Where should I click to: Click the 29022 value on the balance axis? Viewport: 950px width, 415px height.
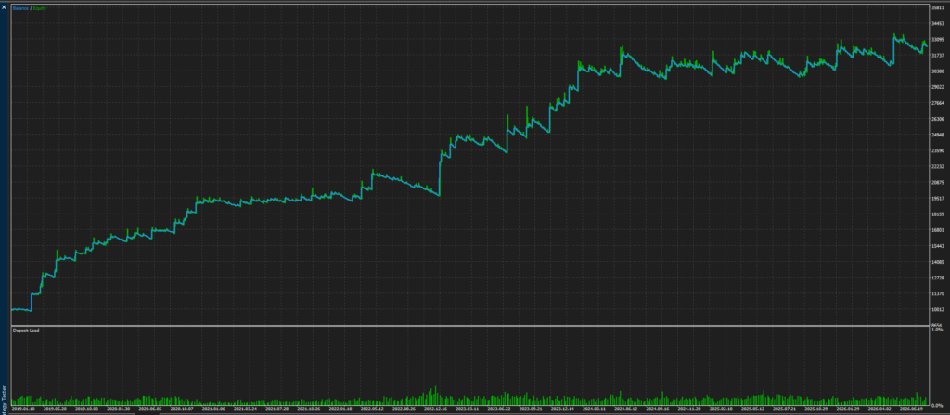click(x=938, y=86)
